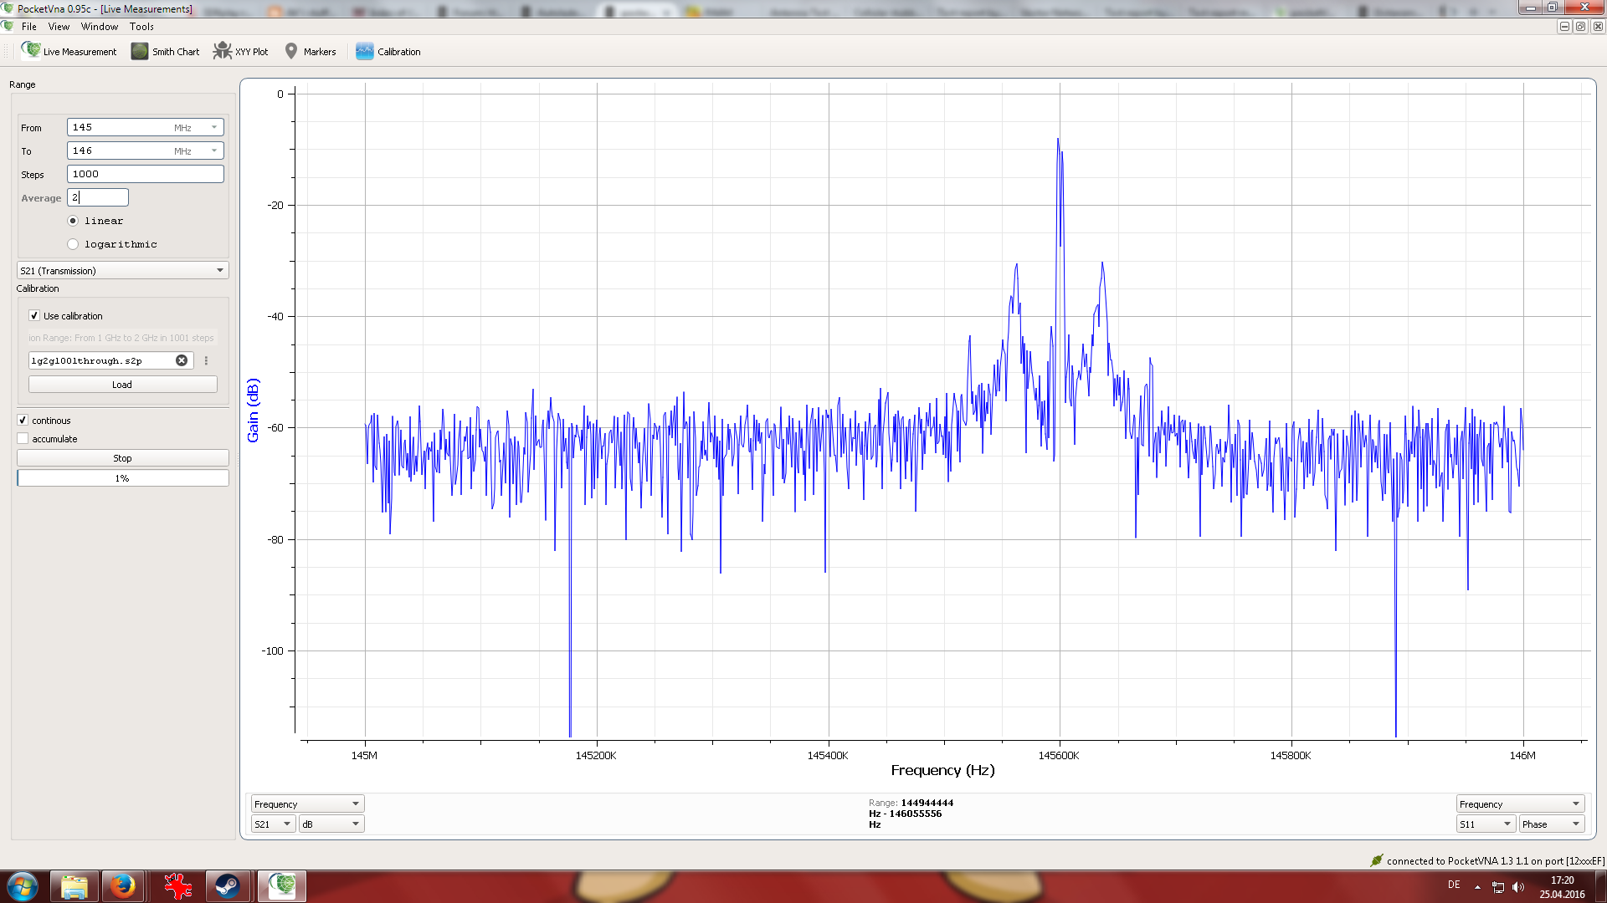Viewport: 1607px width, 903px height.
Task: Open the Window menu
Action: click(100, 27)
